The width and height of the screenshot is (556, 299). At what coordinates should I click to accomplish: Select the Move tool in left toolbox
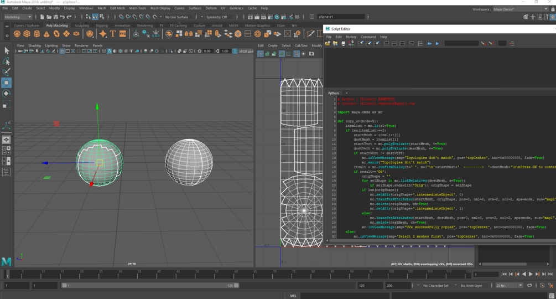click(6, 83)
